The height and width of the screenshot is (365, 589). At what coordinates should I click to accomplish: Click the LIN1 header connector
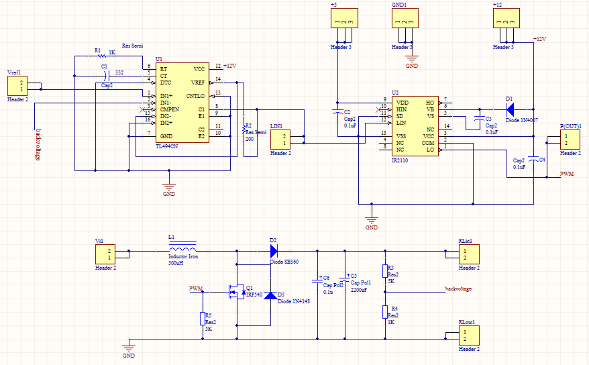click(x=280, y=140)
